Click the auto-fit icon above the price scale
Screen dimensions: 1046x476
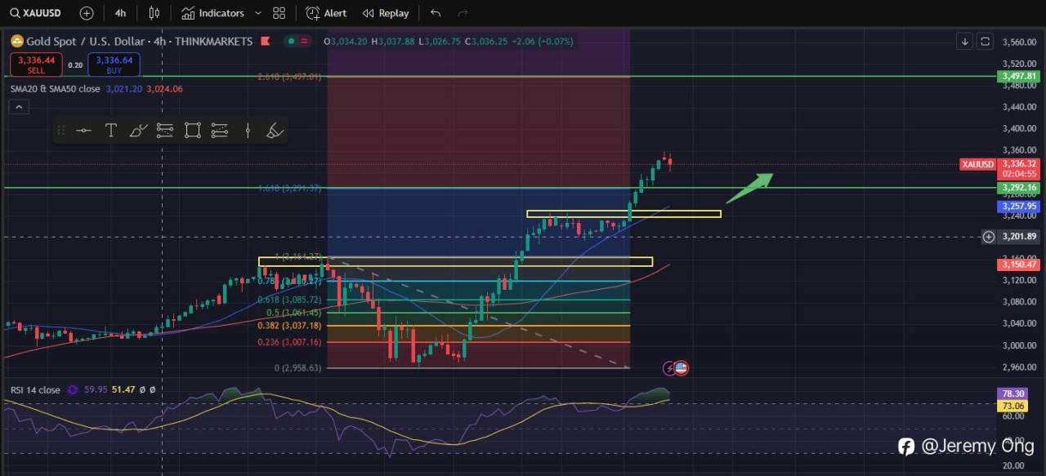click(x=986, y=41)
